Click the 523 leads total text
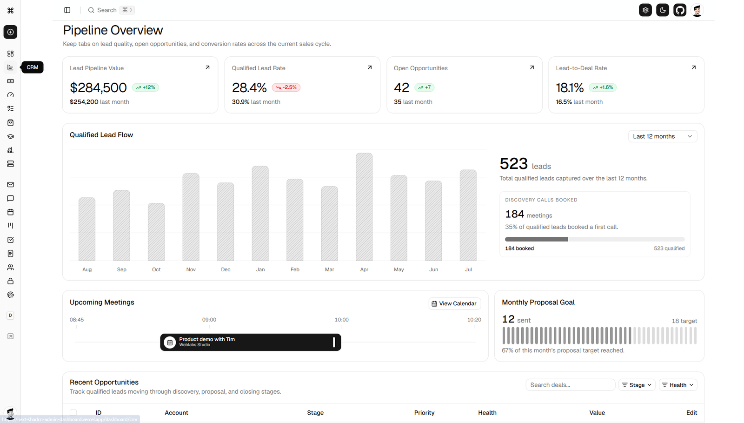 coord(525,164)
